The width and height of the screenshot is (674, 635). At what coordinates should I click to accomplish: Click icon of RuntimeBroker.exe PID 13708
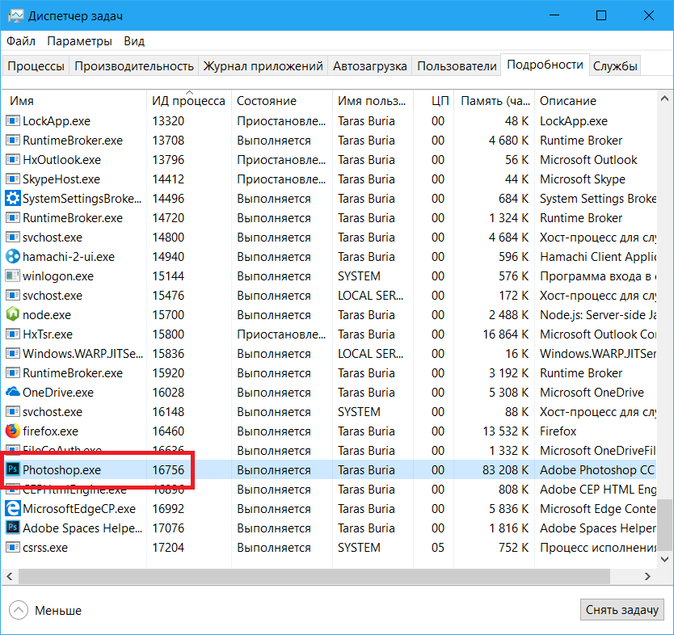(13, 140)
